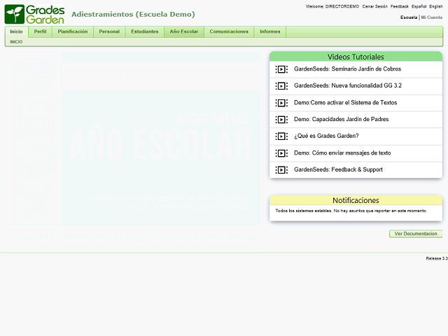Click the Release 3.3 version text
448x336 pixels.
click(437, 258)
